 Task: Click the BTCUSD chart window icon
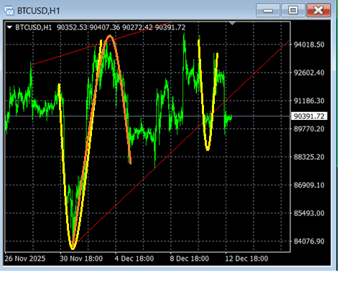click(9, 11)
